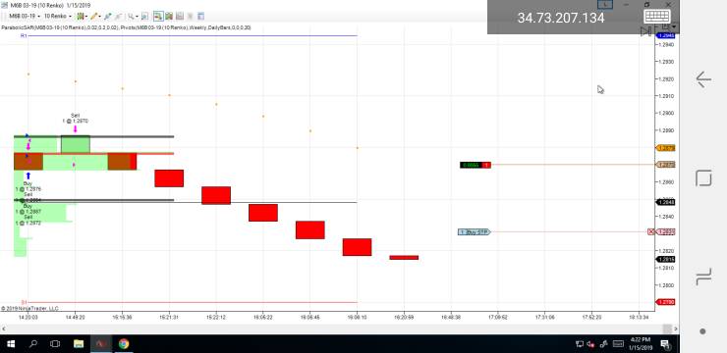The height and width of the screenshot is (353, 727).
Task: Open the M6B 03-19 instrument selector
Action: point(25,17)
